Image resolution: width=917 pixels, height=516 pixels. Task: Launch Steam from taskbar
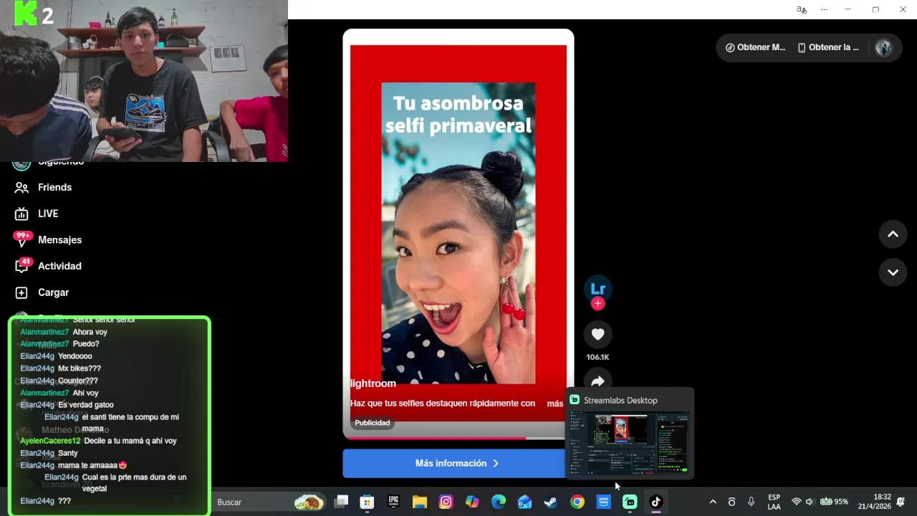pyautogui.click(x=551, y=502)
